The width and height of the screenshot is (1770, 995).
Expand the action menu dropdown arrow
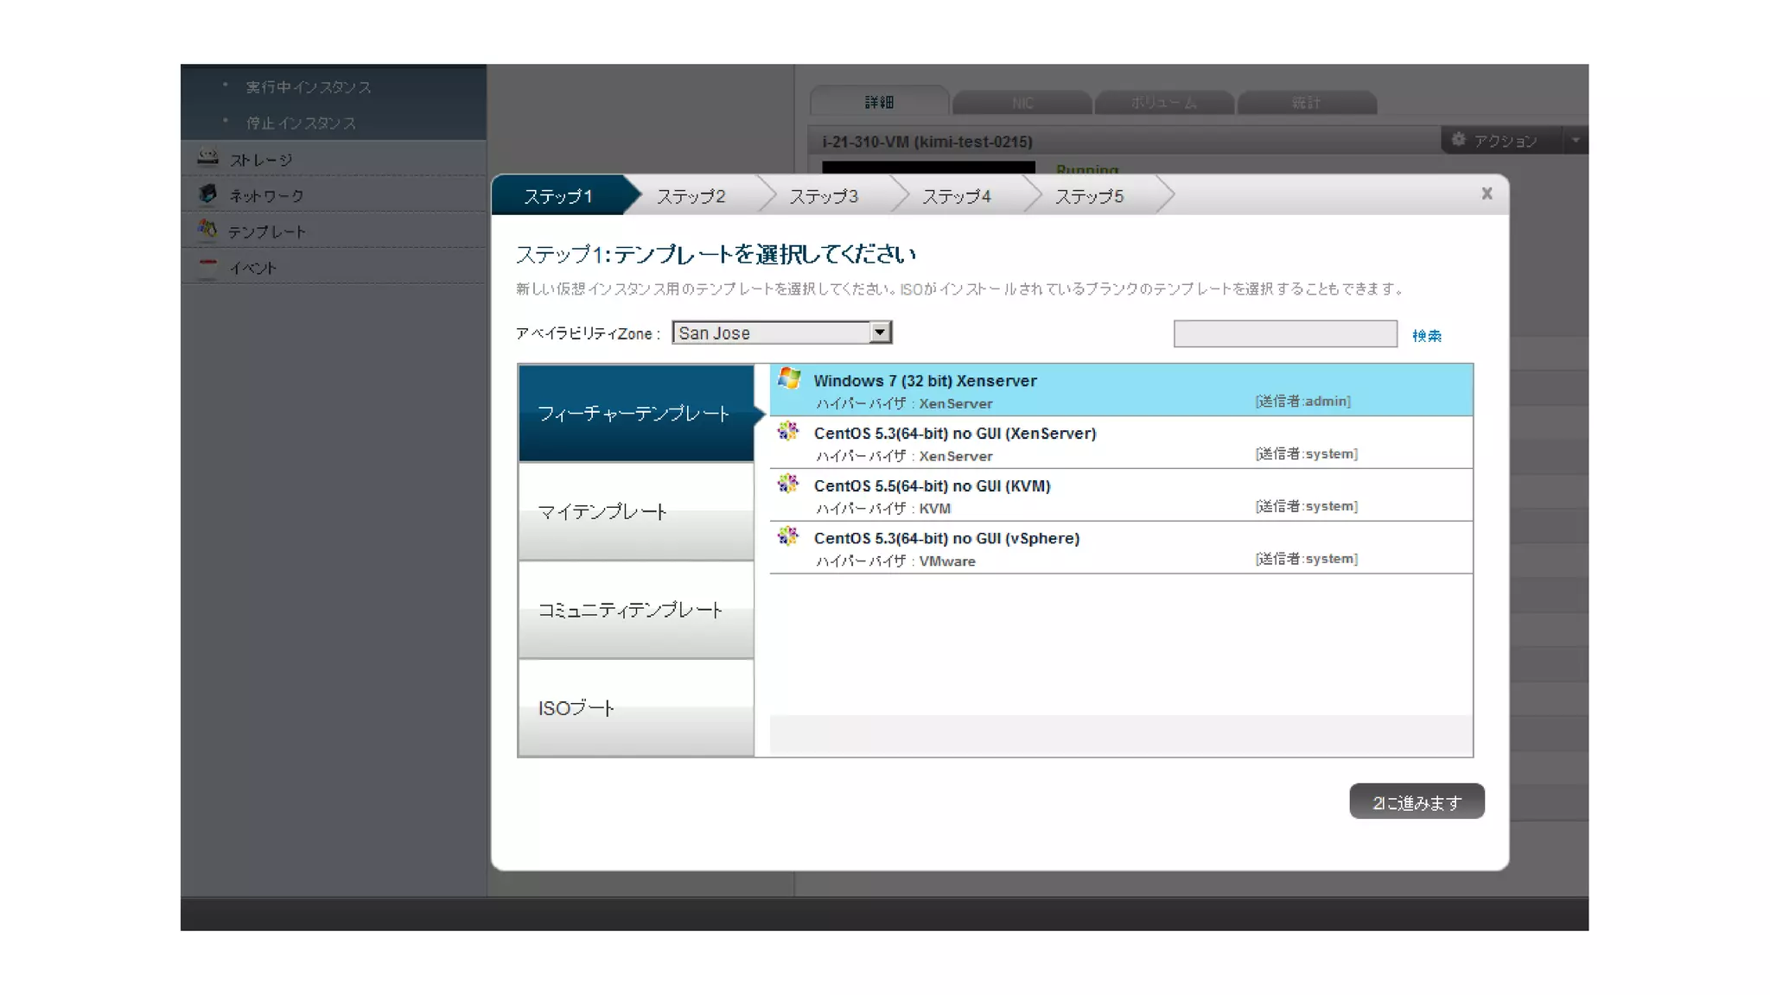click(1575, 140)
